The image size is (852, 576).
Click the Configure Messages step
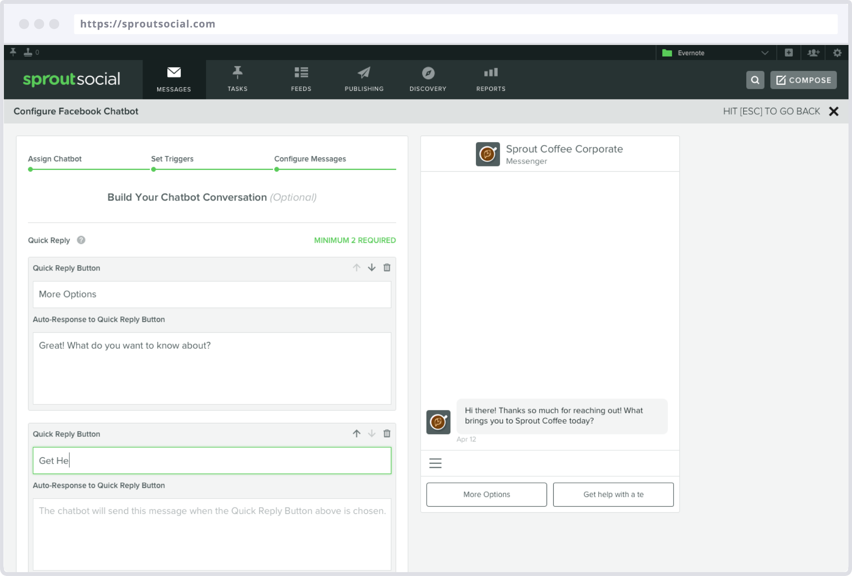click(310, 159)
